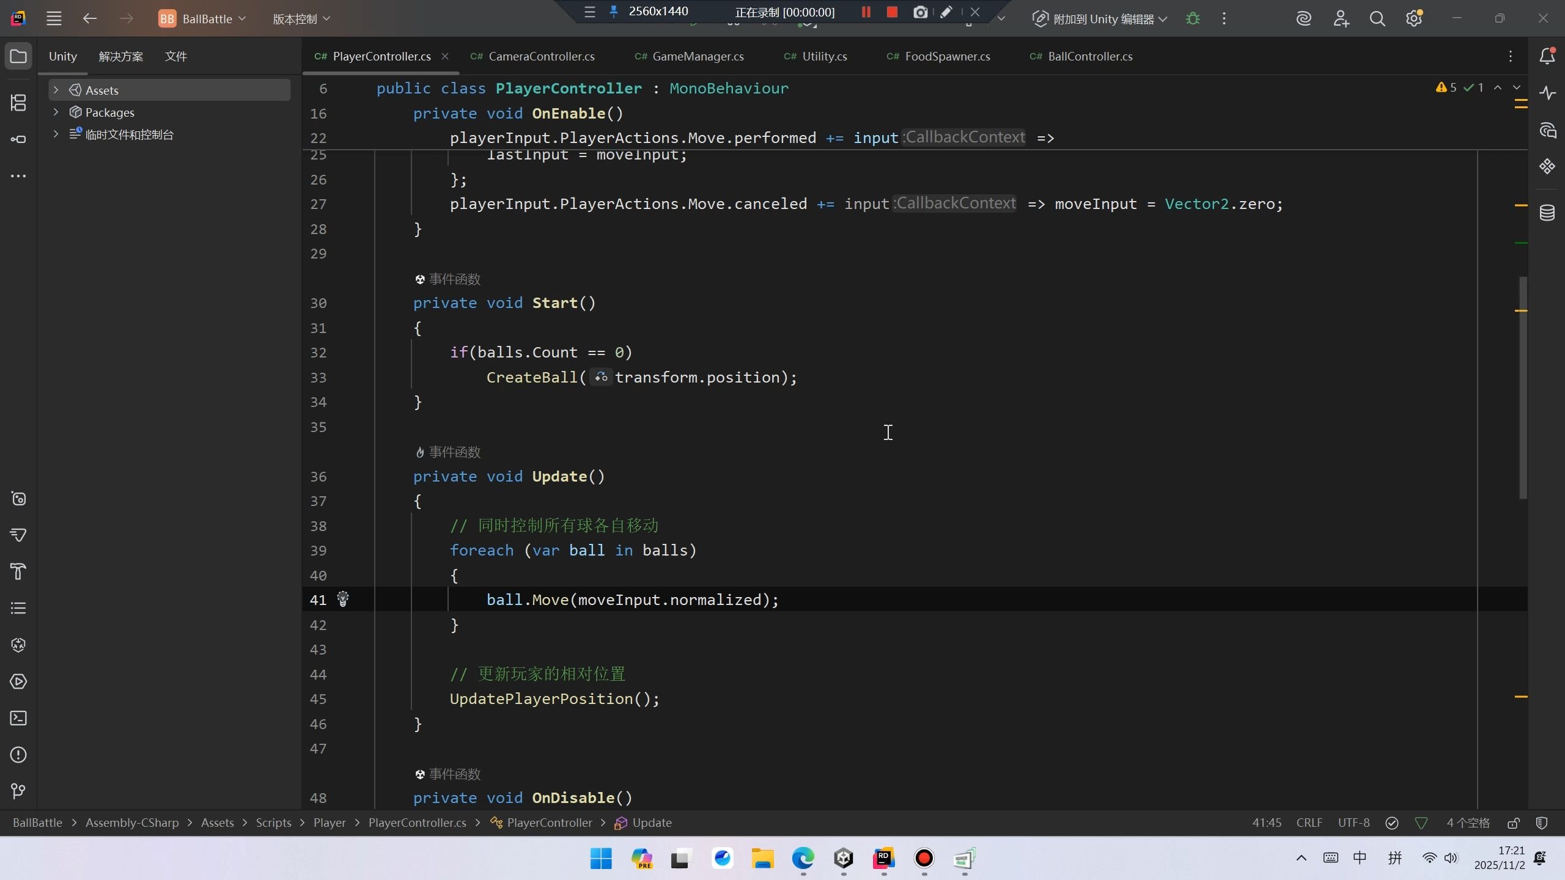Click the lightbulb quick-fix icon on line 41
The height and width of the screenshot is (880, 1565).
[343, 599]
